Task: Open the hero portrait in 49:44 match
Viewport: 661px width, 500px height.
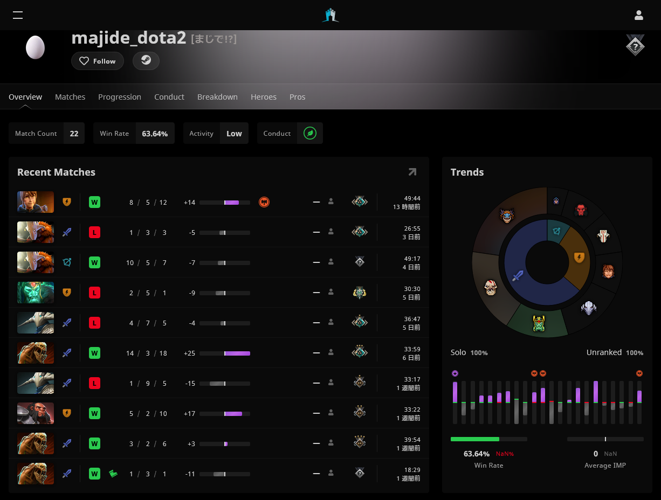Action: [36, 202]
